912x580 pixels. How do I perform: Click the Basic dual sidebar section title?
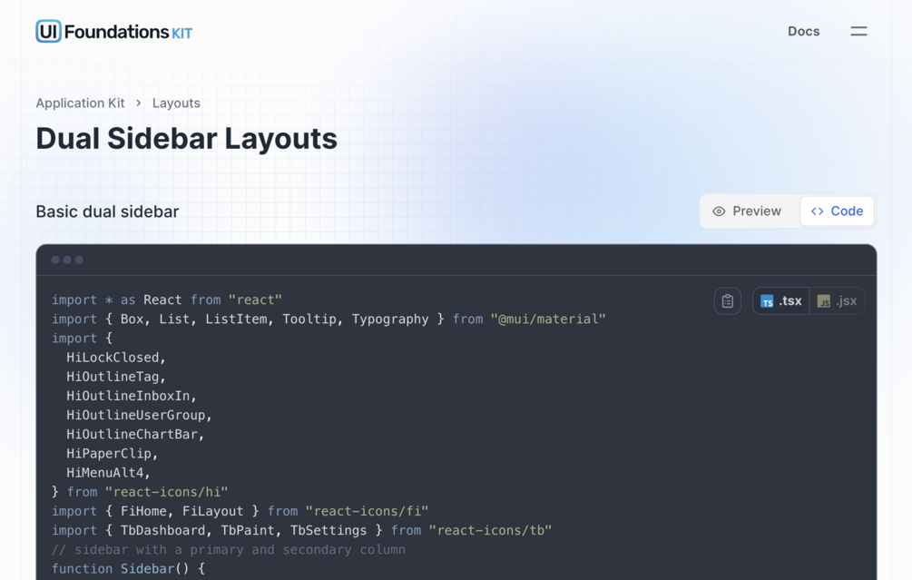coord(108,211)
